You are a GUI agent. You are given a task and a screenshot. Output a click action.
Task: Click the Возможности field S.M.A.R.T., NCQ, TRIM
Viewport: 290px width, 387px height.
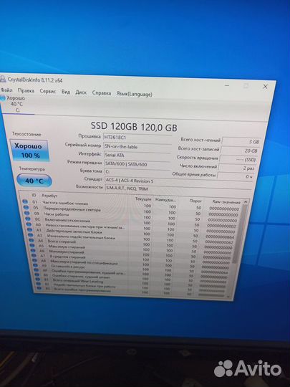[178, 189]
